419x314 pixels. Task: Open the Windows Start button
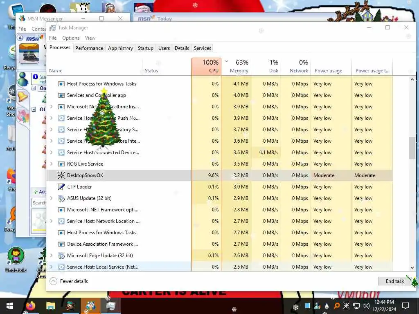(10, 306)
